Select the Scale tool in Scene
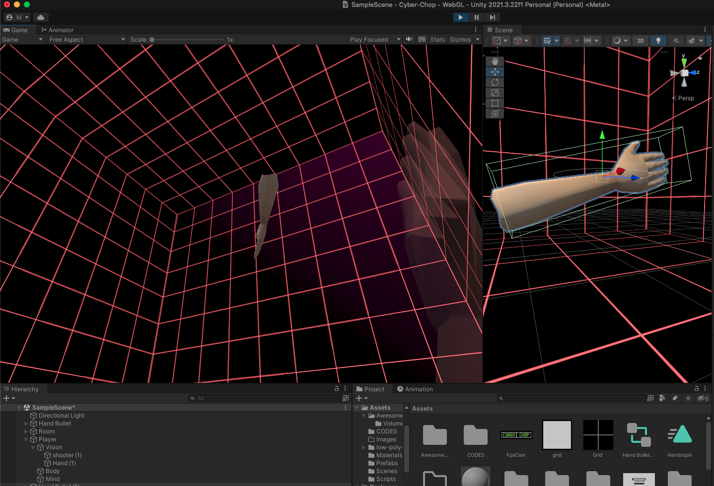This screenshot has width=714, height=486. point(495,93)
